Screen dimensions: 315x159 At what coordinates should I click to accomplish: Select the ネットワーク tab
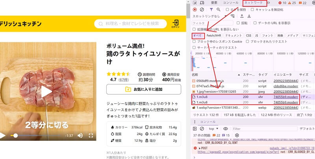(x=254, y=3)
